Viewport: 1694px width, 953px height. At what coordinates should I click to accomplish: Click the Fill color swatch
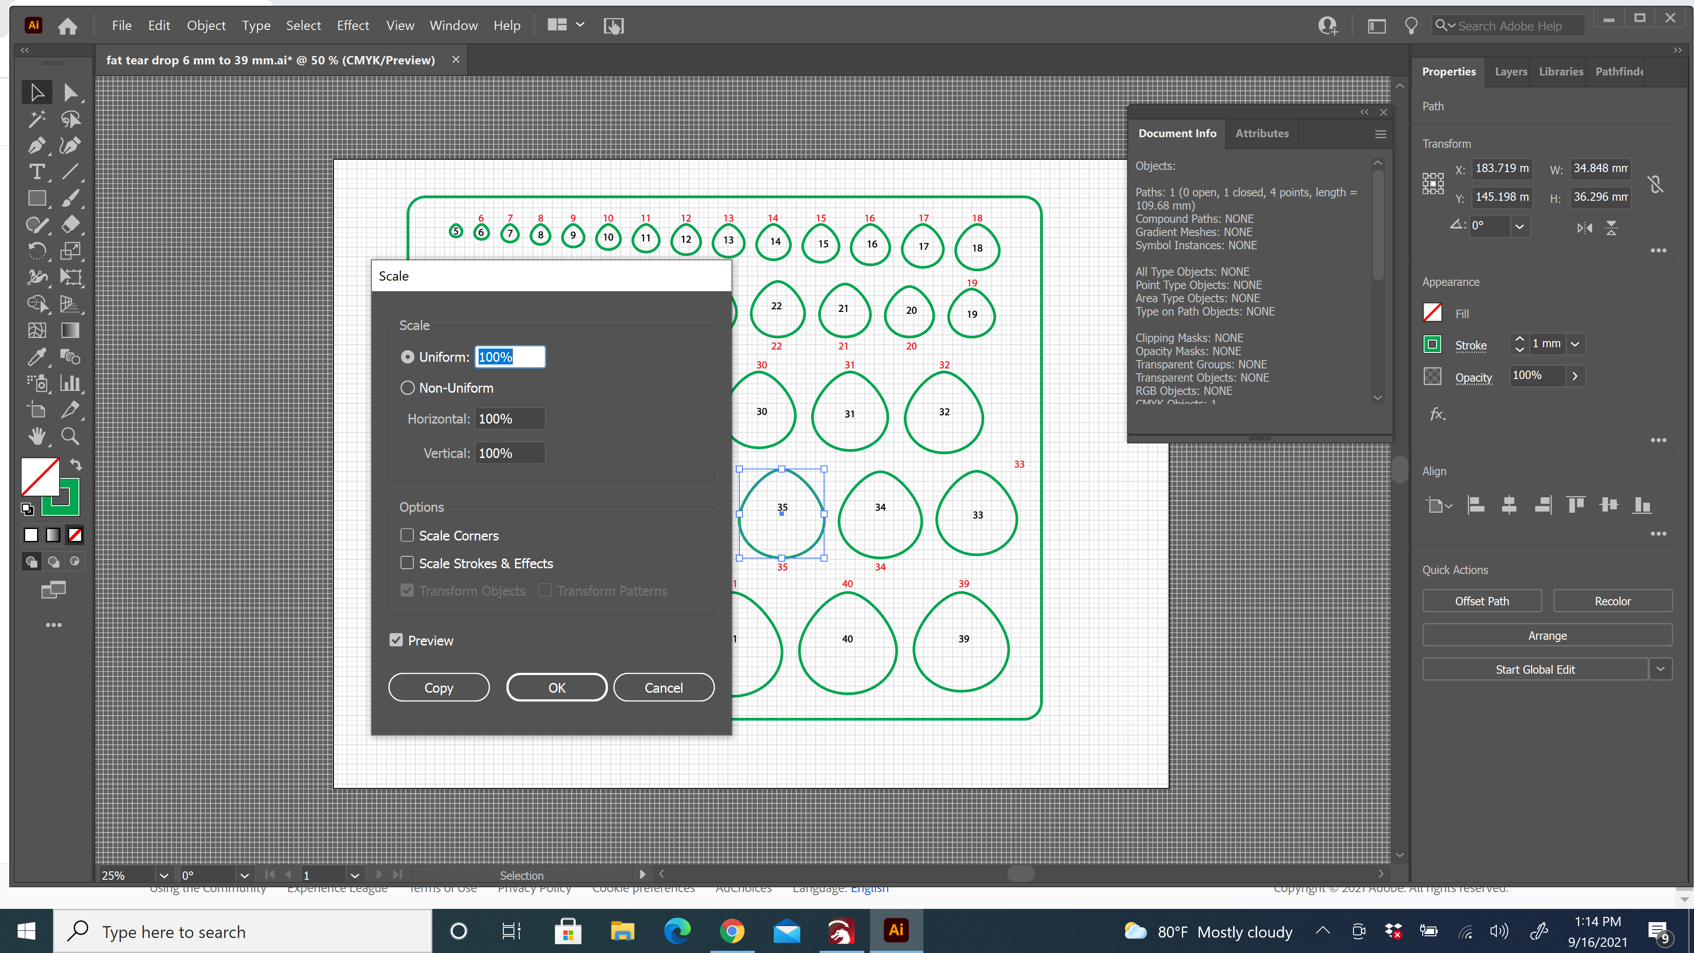point(1432,312)
